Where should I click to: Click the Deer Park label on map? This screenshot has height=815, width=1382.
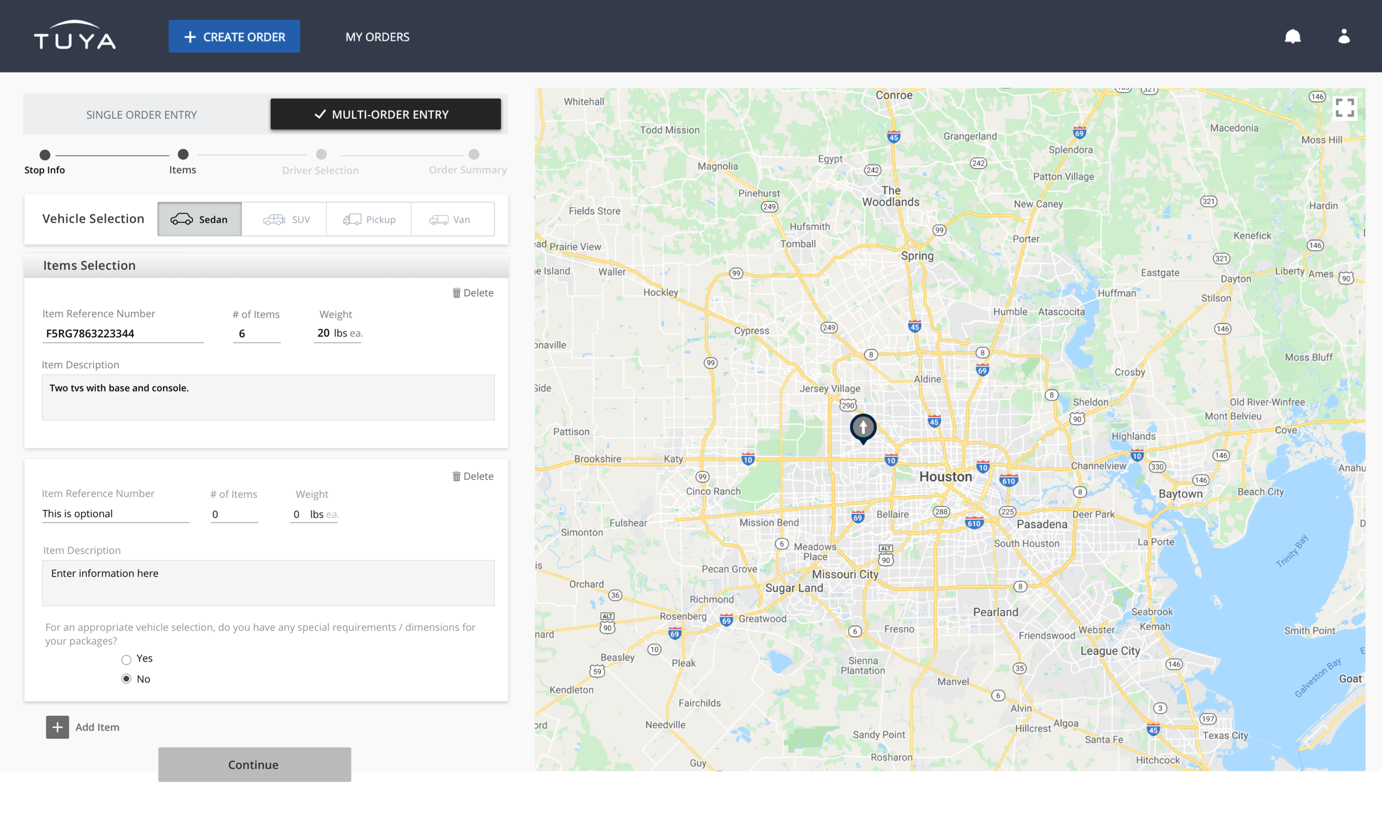[1093, 514]
